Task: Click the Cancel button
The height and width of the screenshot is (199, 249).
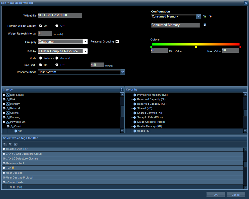Action: pos(236,195)
